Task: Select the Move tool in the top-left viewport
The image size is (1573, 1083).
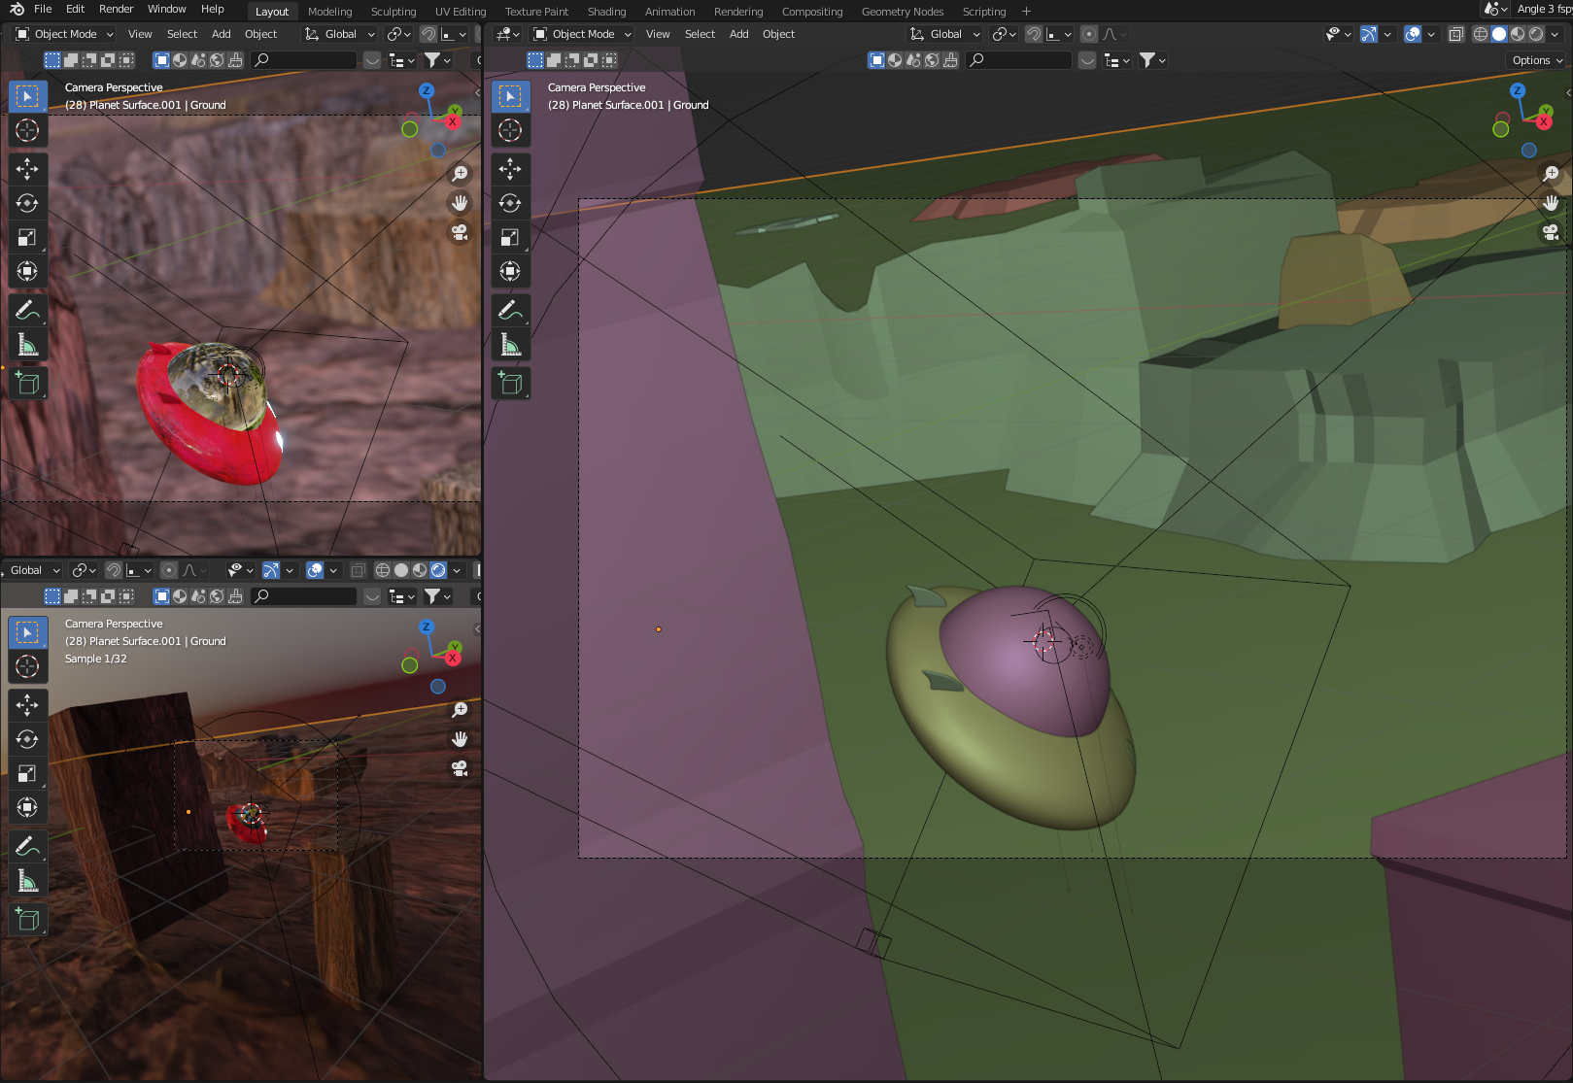Action: coord(27,169)
